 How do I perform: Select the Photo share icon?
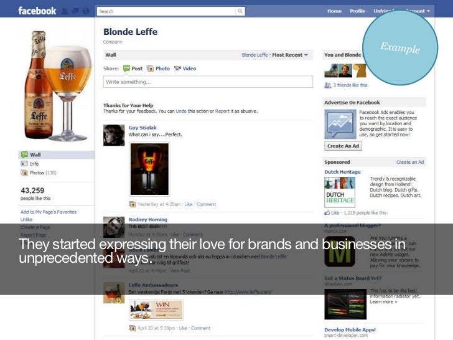pos(150,68)
